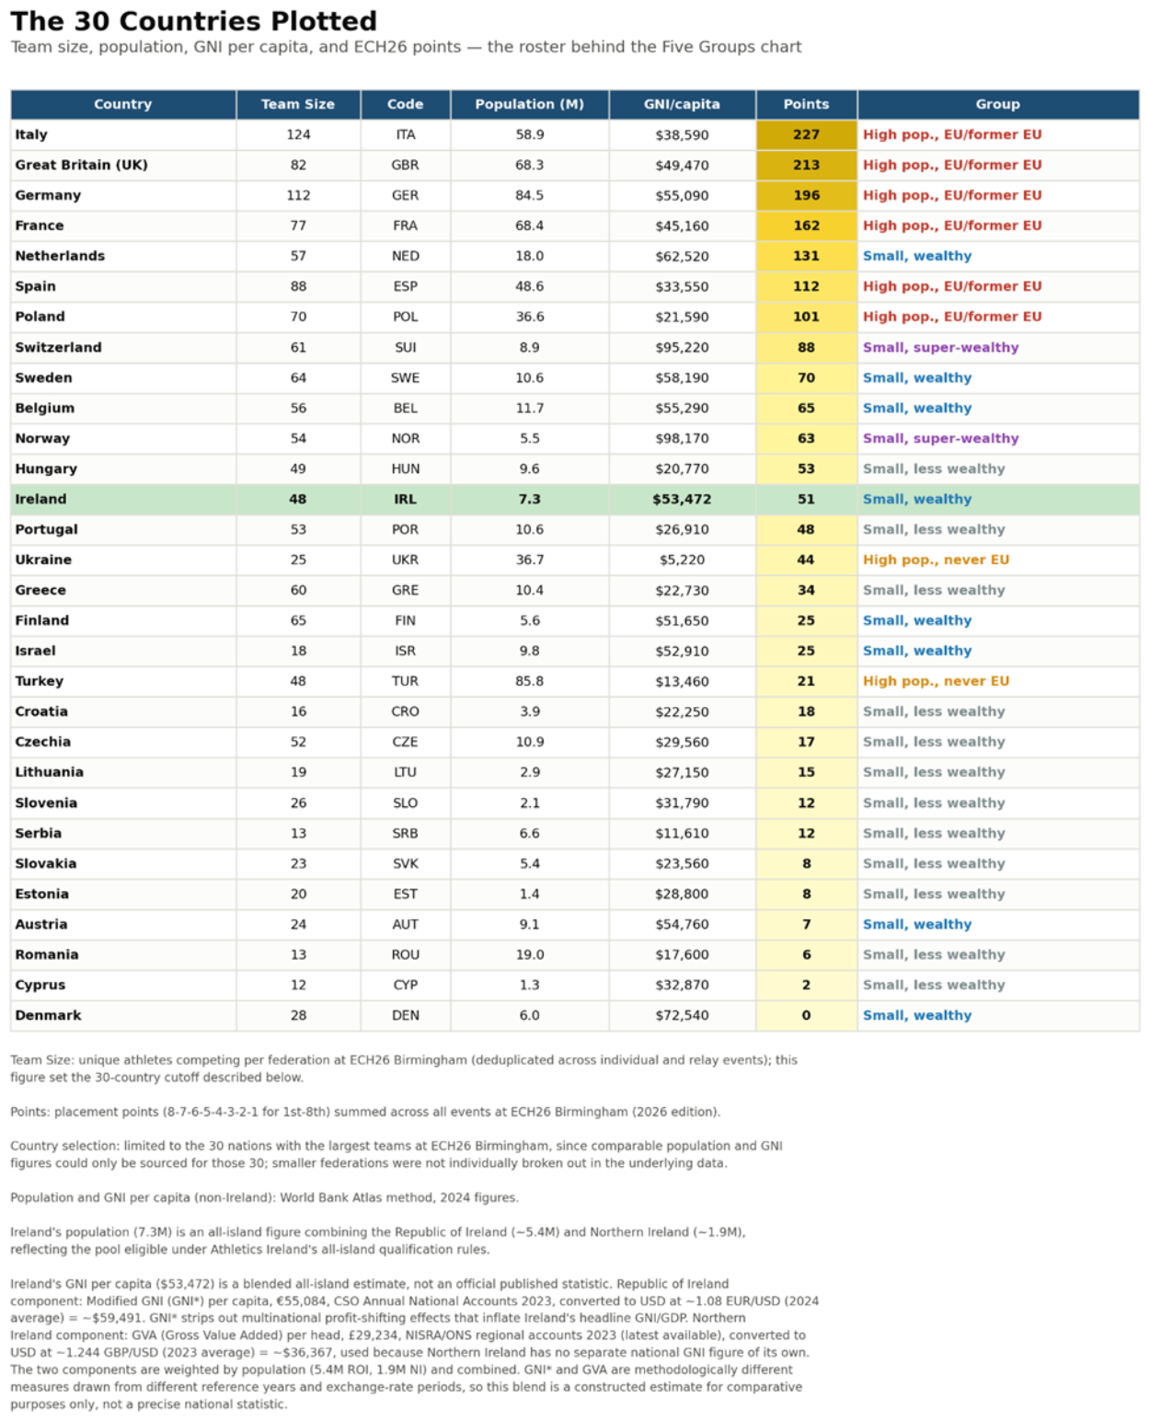Select Switzerland's Small, super-wealthy group label

[940, 347]
